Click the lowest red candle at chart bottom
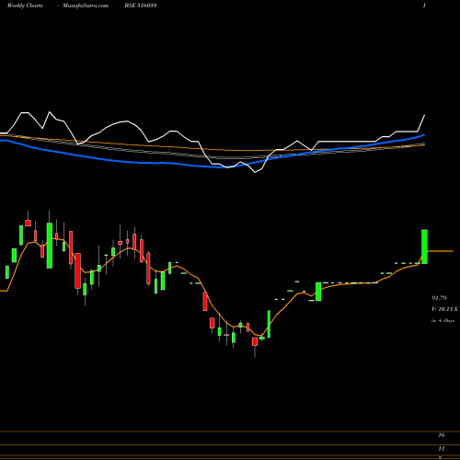The width and height of the screenshot is (460, 460). click(255, 341)
